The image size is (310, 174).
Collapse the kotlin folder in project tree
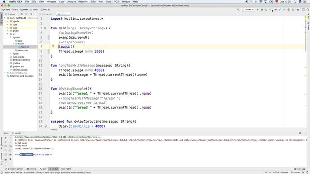click(x=14, y=44)
